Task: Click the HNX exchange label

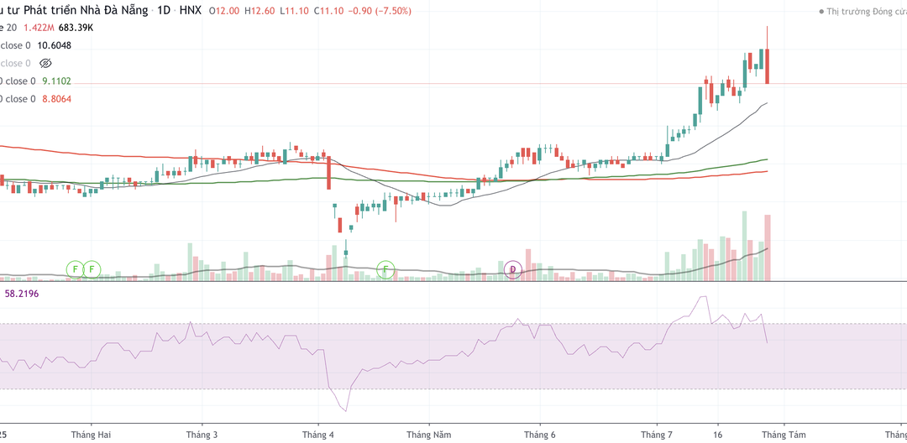Action: click(189, 11)
